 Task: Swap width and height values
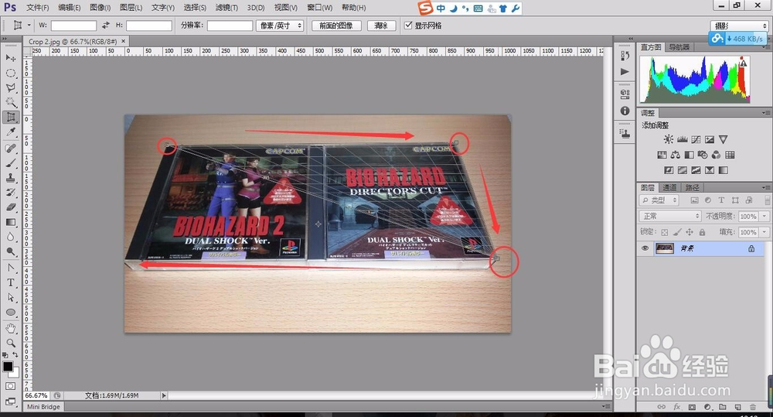coord(105,26)
